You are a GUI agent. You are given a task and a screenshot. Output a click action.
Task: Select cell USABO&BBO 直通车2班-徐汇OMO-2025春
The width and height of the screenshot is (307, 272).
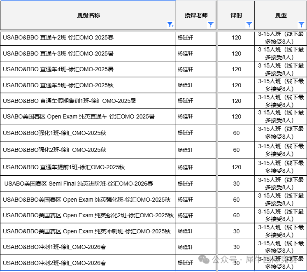pyautogui.click(x=88, y=38)
